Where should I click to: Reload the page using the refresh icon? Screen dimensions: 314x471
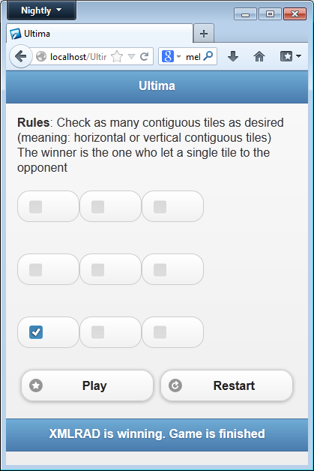[145, 56]
